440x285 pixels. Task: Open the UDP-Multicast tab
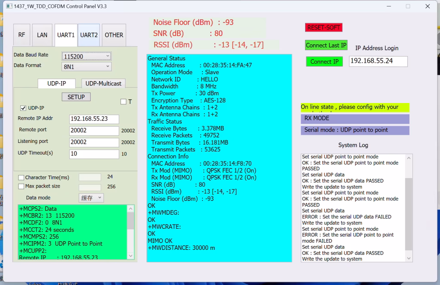[x=104, y=83]
